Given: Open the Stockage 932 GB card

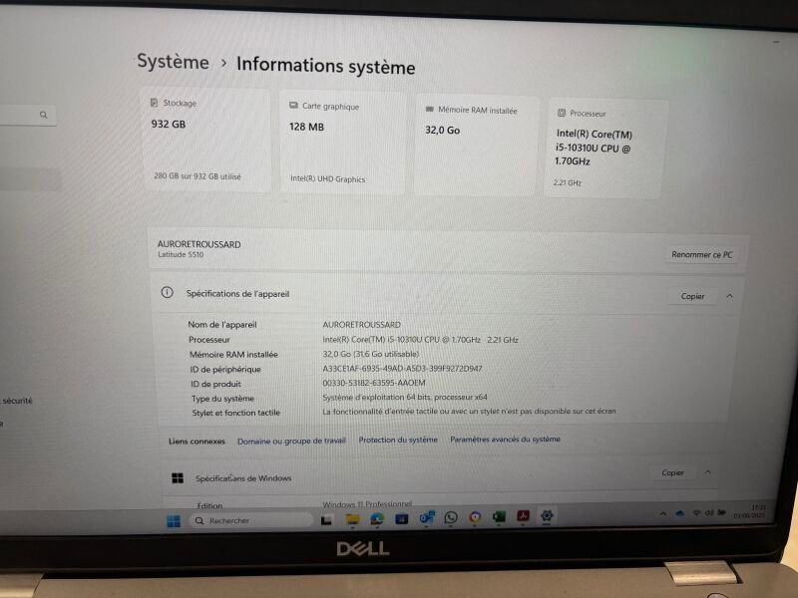Looking at the screenshot, I should point(207,140).
